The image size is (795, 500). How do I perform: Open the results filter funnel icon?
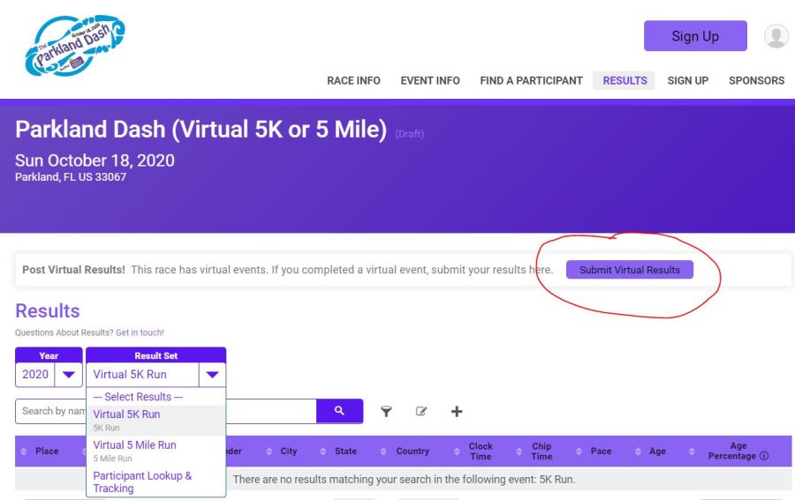[x=386, y=412]
